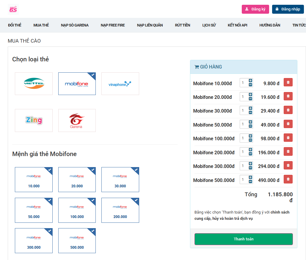The image size is (306, 260).
Task: Increase quantity of Mobifone 20.000đ
Action: (x=250, y=95)
